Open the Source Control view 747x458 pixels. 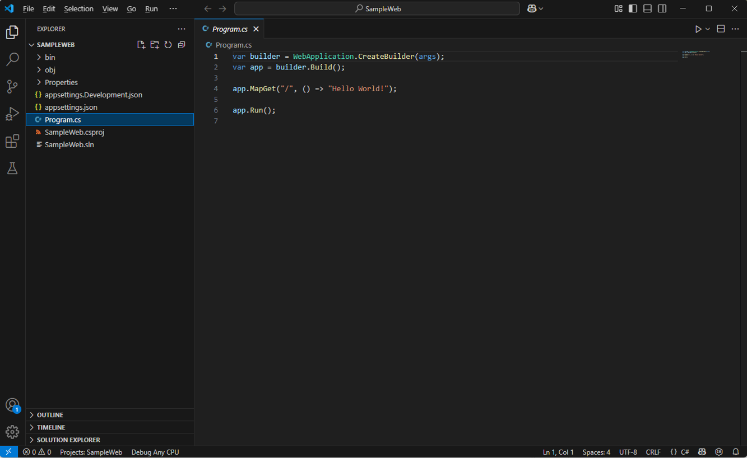12,86
